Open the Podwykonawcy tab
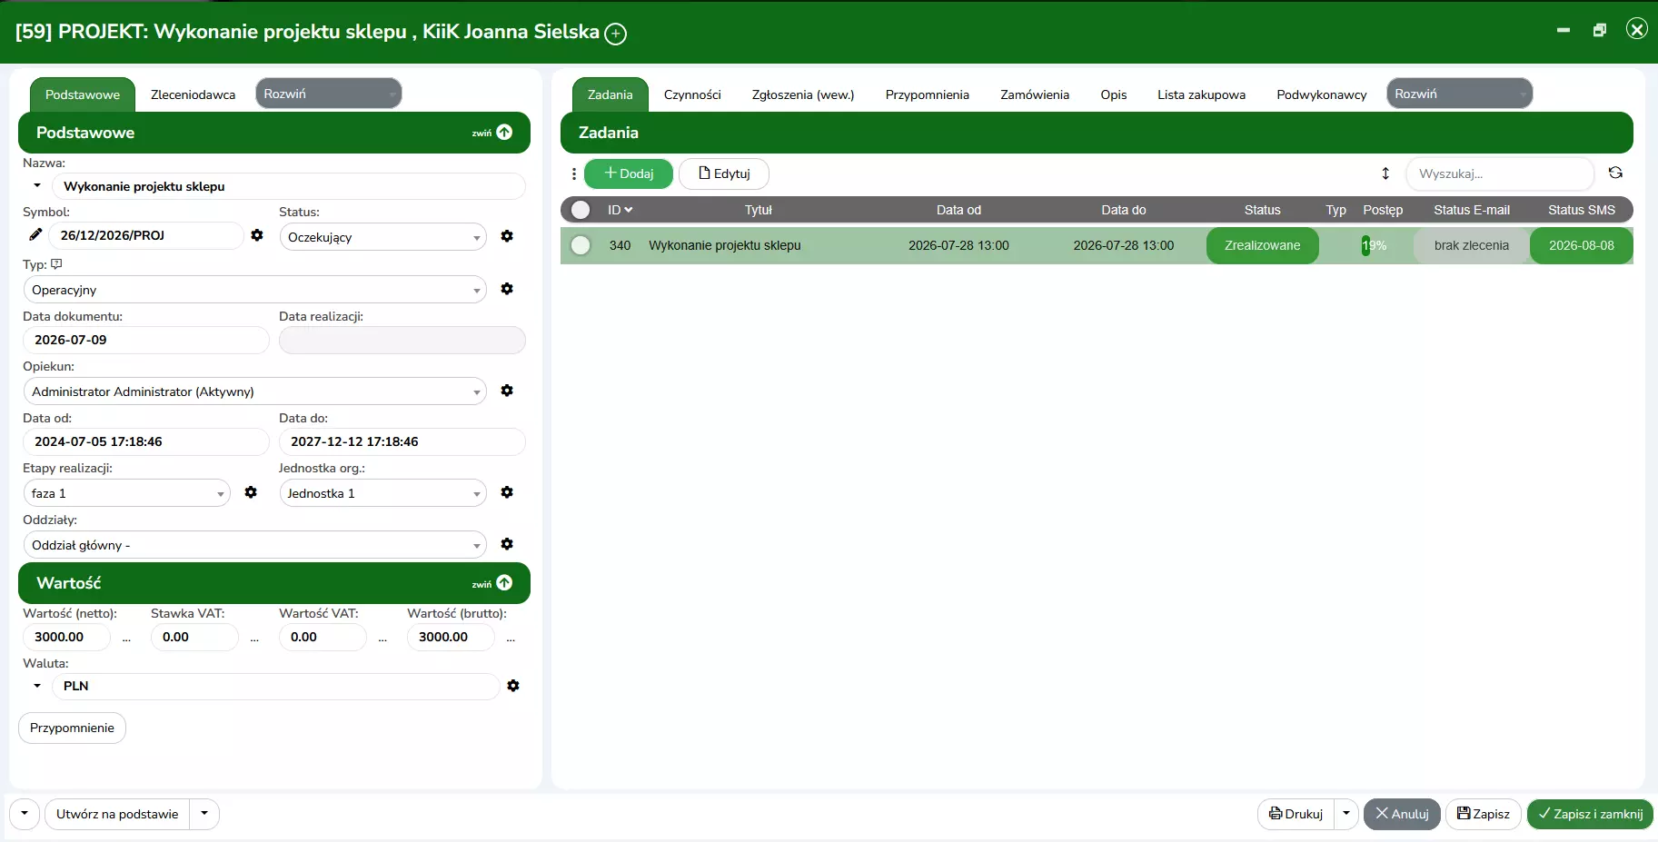The width and height of the screenshot is (1658, 842). coord(1322,94)
